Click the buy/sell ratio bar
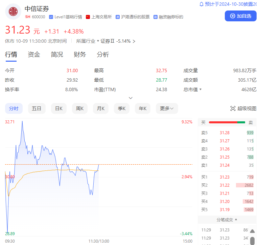 227,123
